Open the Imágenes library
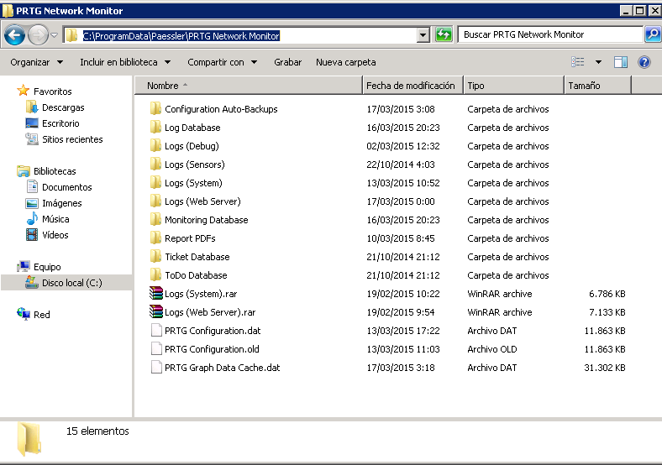 pyautogui.click(x=61, y=203)
